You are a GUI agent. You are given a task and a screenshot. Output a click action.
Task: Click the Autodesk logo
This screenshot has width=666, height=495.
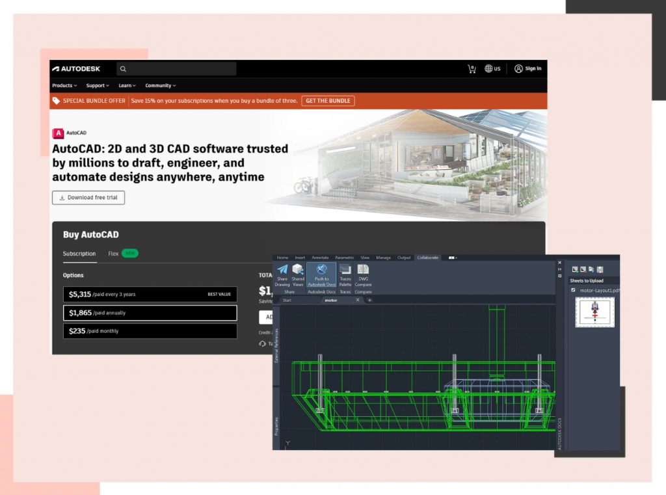(x=76, y=69)
